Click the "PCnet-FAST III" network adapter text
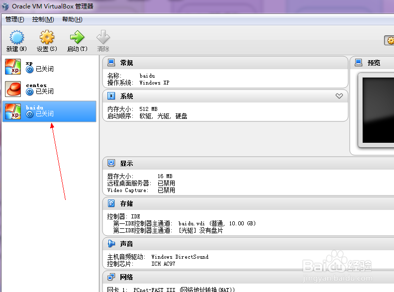The height and width of the screenshot is (292, 394). [x=154, y=290]
